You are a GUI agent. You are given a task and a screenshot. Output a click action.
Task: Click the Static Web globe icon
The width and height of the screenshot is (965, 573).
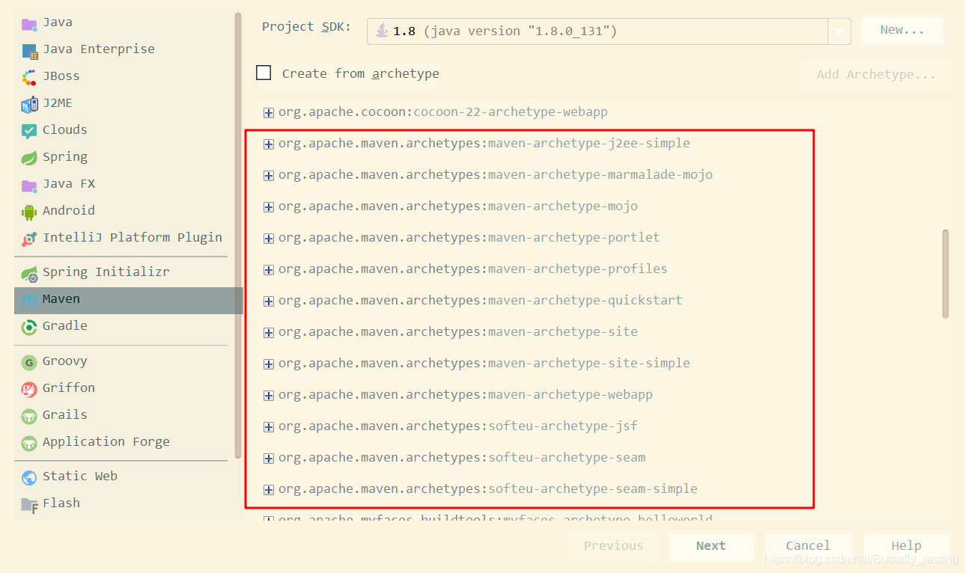(x=29, y=477)
